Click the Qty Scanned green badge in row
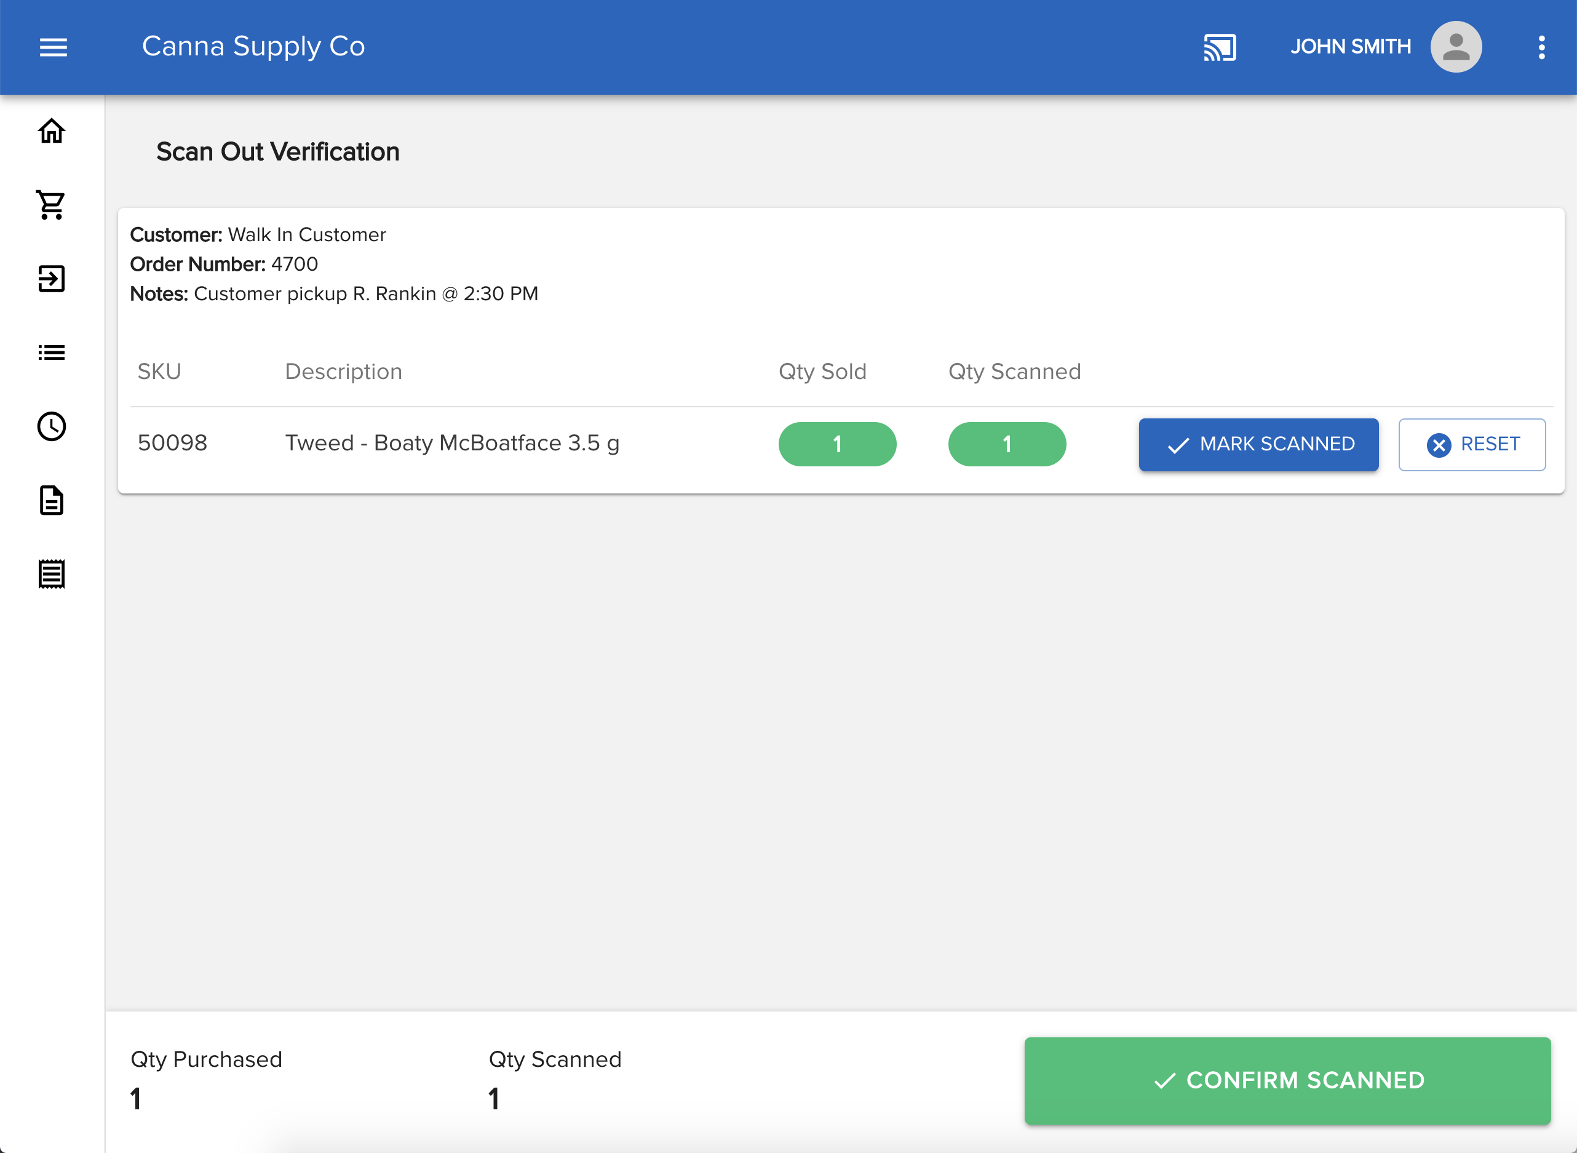Image resolution: width=1577 pixels, height=1153 pixels. (1006, 444)
